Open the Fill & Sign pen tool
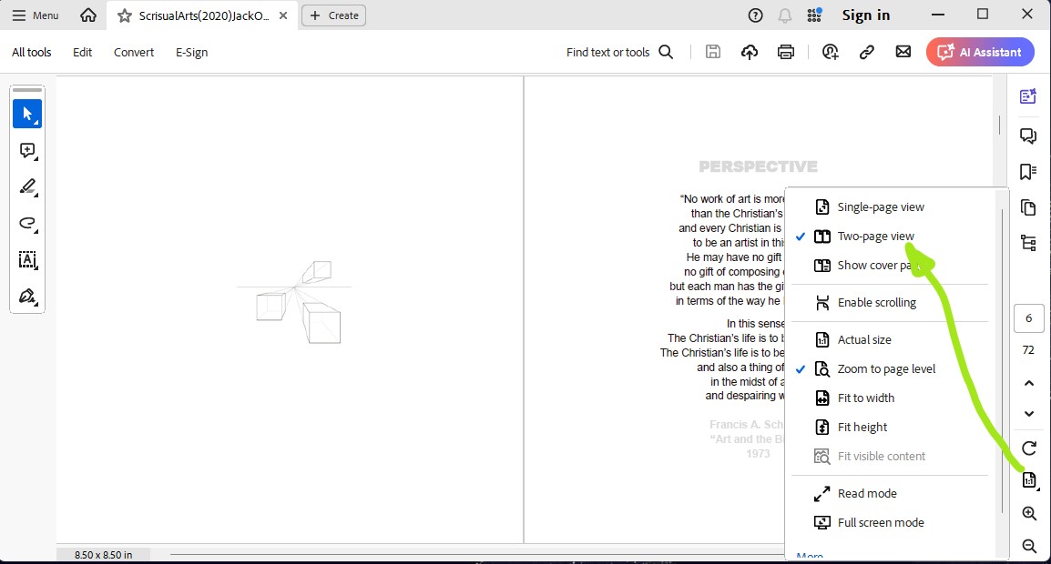Viewport: 1051px width, 564px height. coord(27,296)
